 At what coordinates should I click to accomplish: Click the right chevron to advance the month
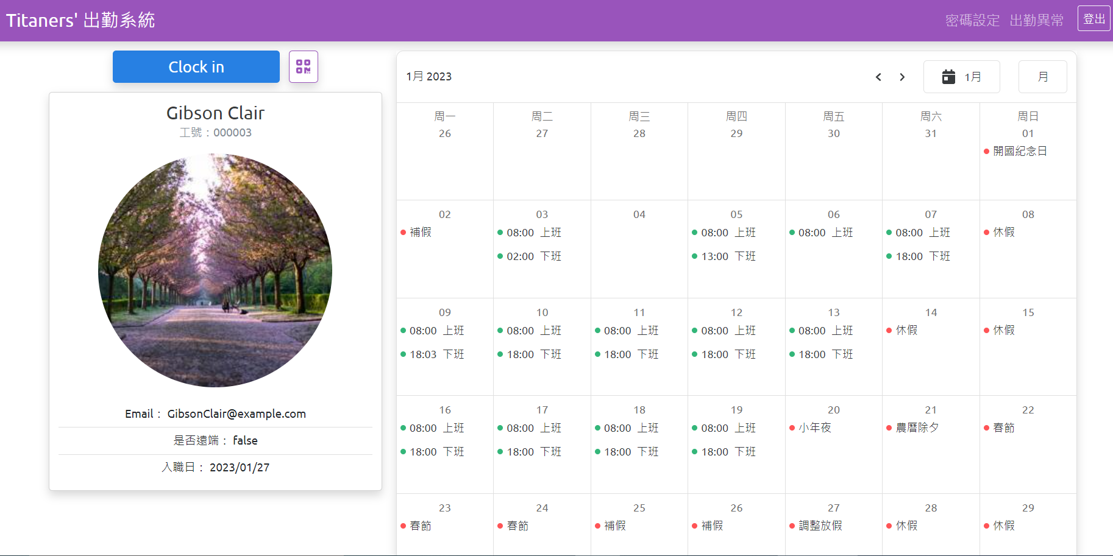(x=902, y=77)
